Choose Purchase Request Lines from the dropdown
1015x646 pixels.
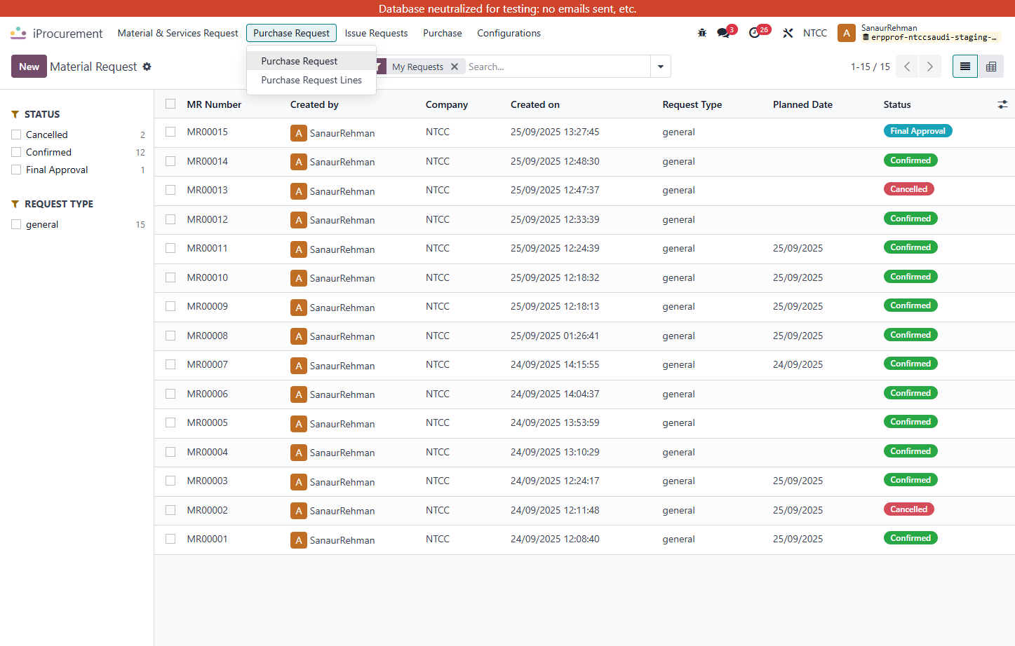(311, 80)
